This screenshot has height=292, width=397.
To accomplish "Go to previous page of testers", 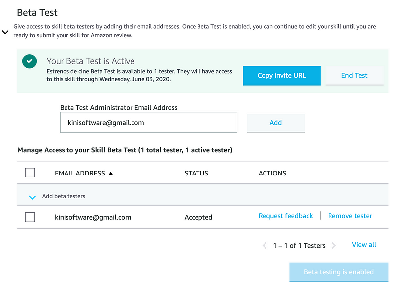I will [265, 246].
